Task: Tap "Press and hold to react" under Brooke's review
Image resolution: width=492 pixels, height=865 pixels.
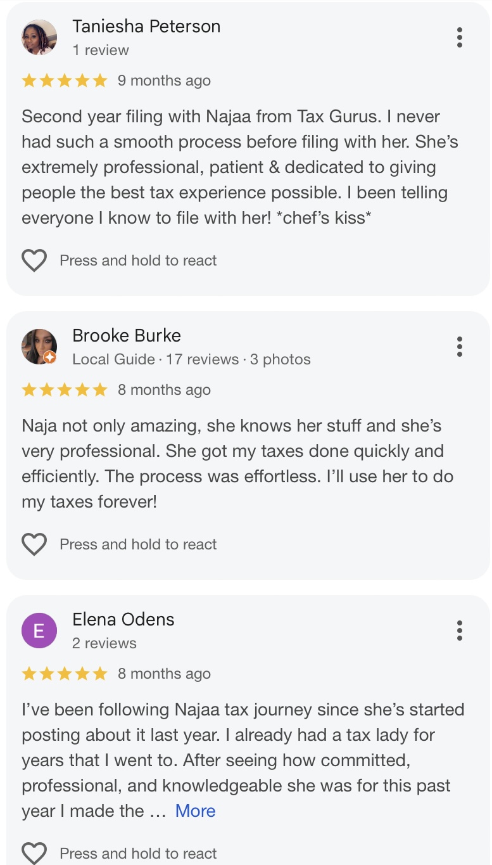Action: [138, 544]
